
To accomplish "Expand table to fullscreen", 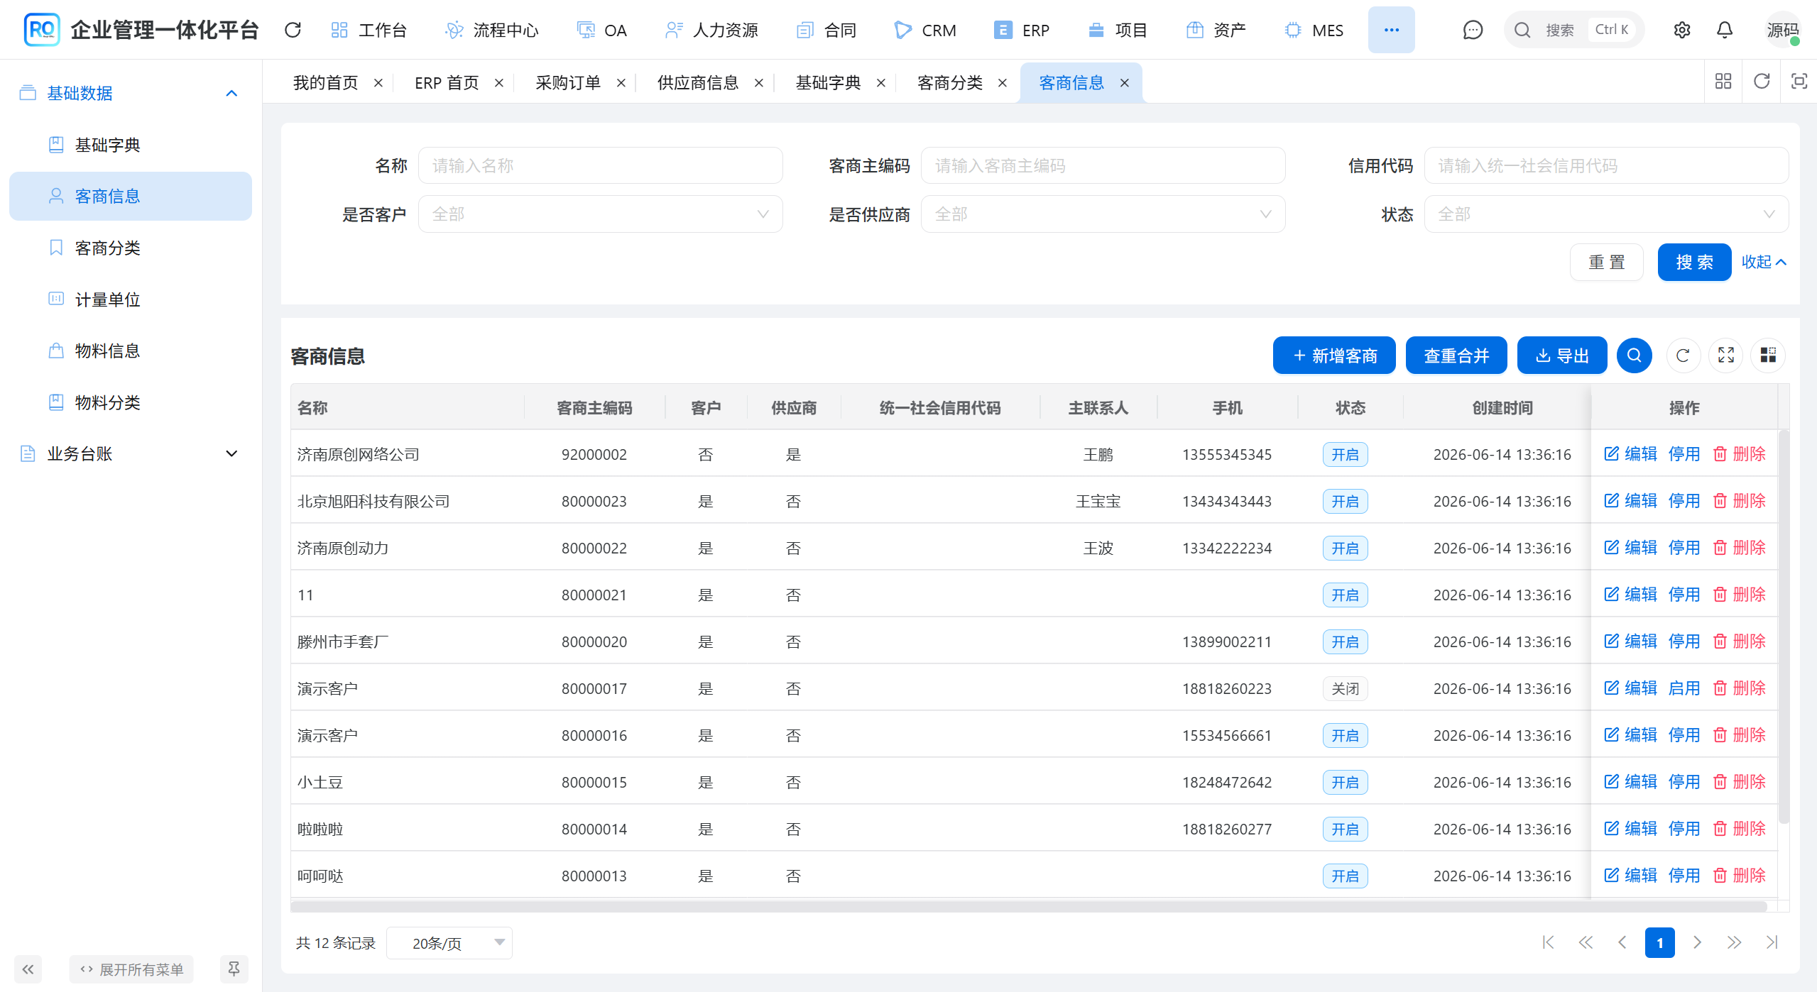I will [1725, 356].
